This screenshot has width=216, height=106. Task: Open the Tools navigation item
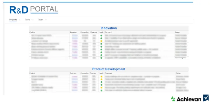[27, 20]
